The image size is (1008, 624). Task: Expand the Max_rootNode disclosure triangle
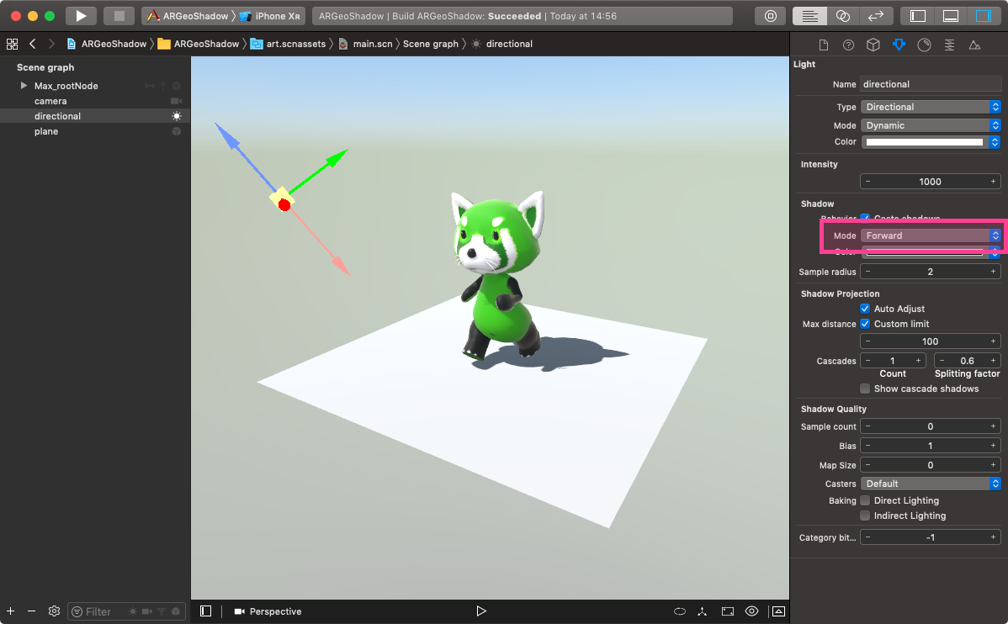pyautogui.click(x=24, y=86)
